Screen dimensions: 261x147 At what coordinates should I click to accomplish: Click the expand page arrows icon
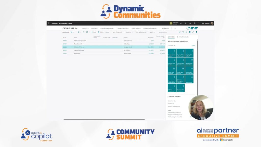(x=193, y=32)
